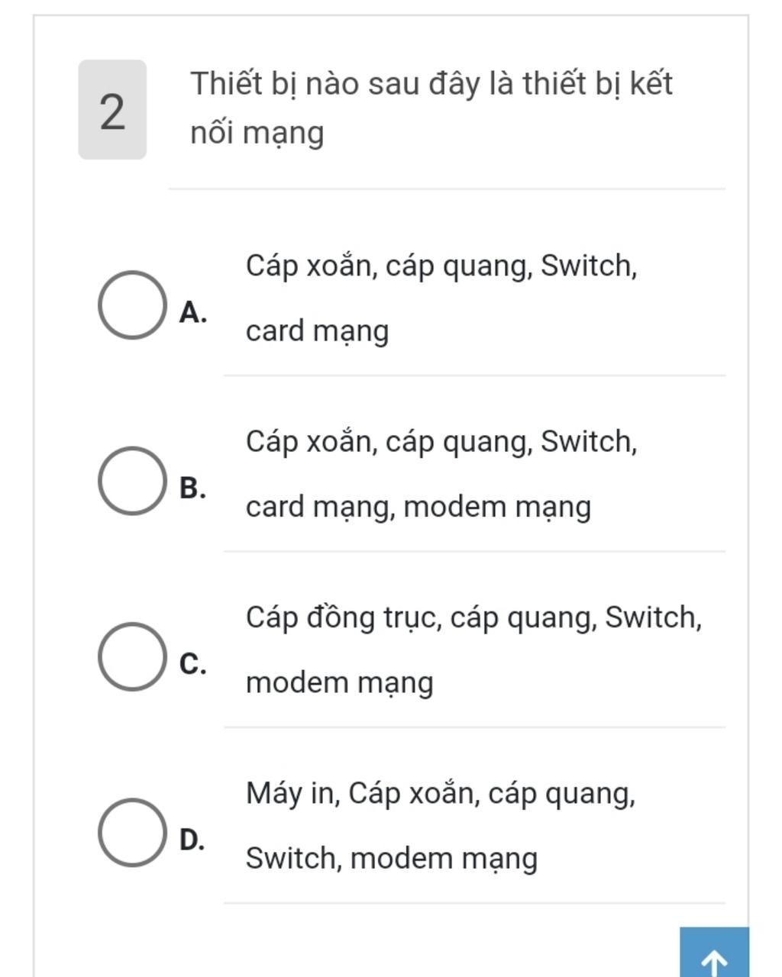Choose 'Cáp đồng trục, cáp quang, Switch' answer text

point(473,650)
